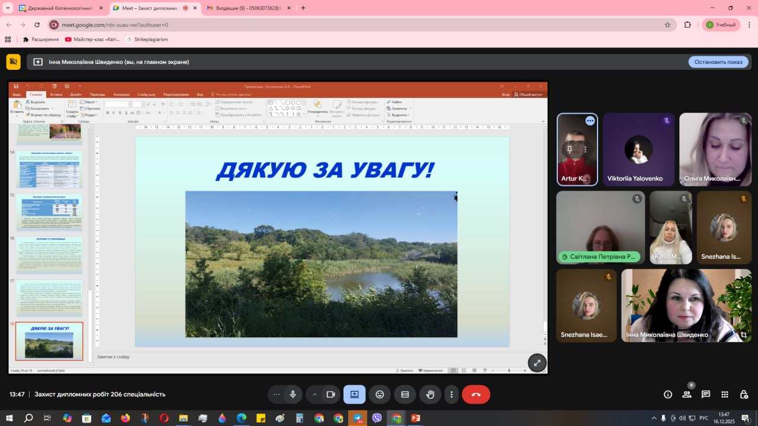Toggle closed captions
The width and height of the screenshot is (758, 426).
[x=405, y=394]
